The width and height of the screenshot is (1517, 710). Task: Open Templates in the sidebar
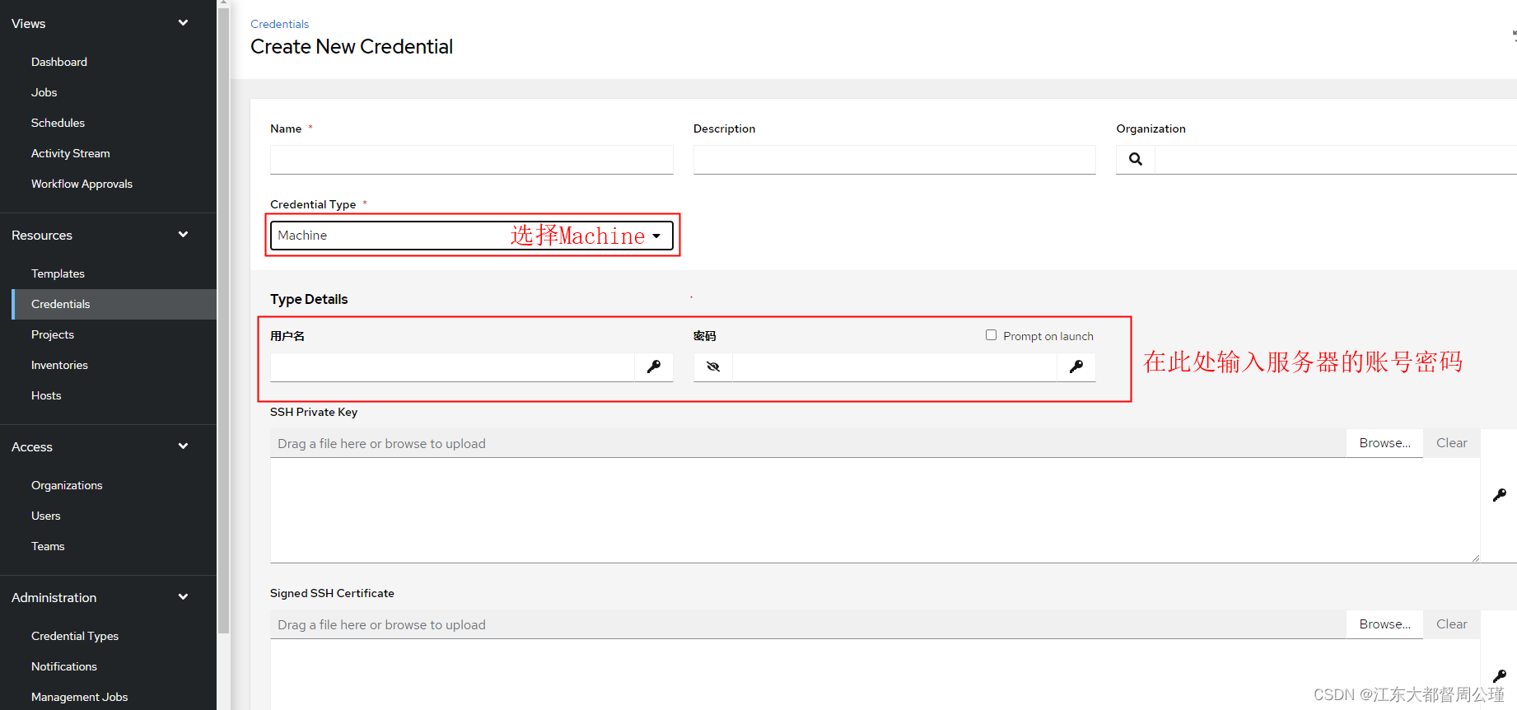click(58, 273)
